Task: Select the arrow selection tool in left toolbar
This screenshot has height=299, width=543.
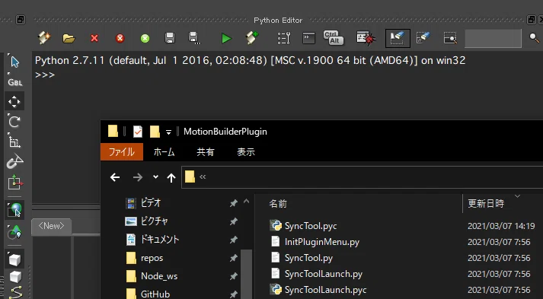Action: point(14,62)
